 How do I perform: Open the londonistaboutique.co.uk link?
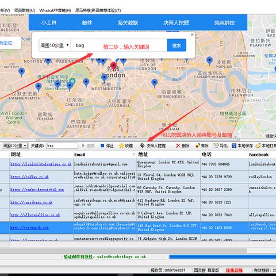pos(41,164)
